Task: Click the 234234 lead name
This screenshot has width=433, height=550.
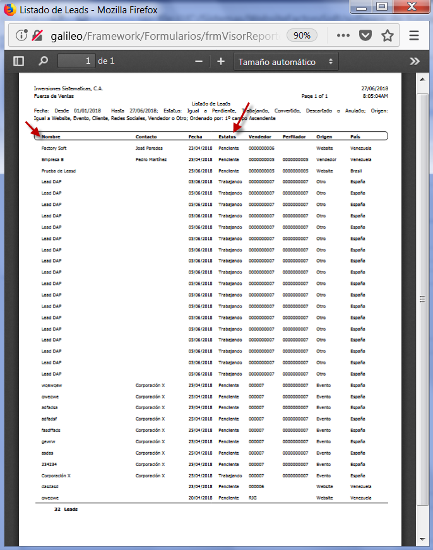Action: click(49, 464)
